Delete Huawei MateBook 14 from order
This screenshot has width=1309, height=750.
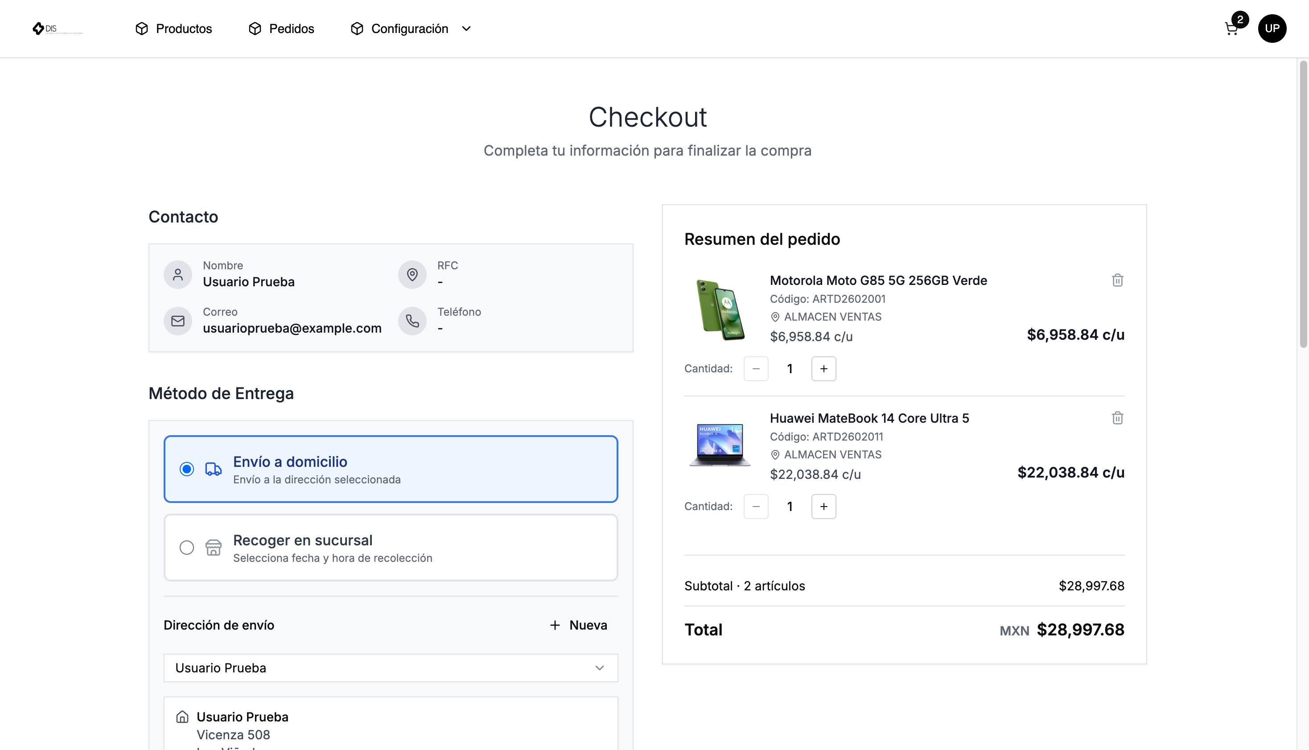[1117, 418]
